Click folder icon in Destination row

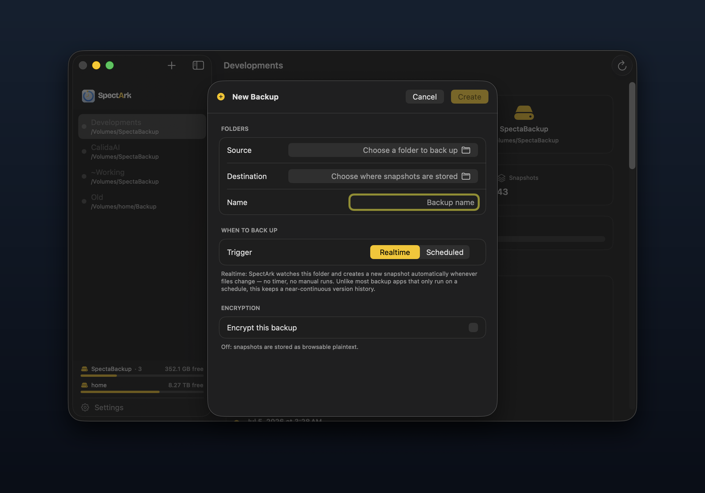click(466, 176)
